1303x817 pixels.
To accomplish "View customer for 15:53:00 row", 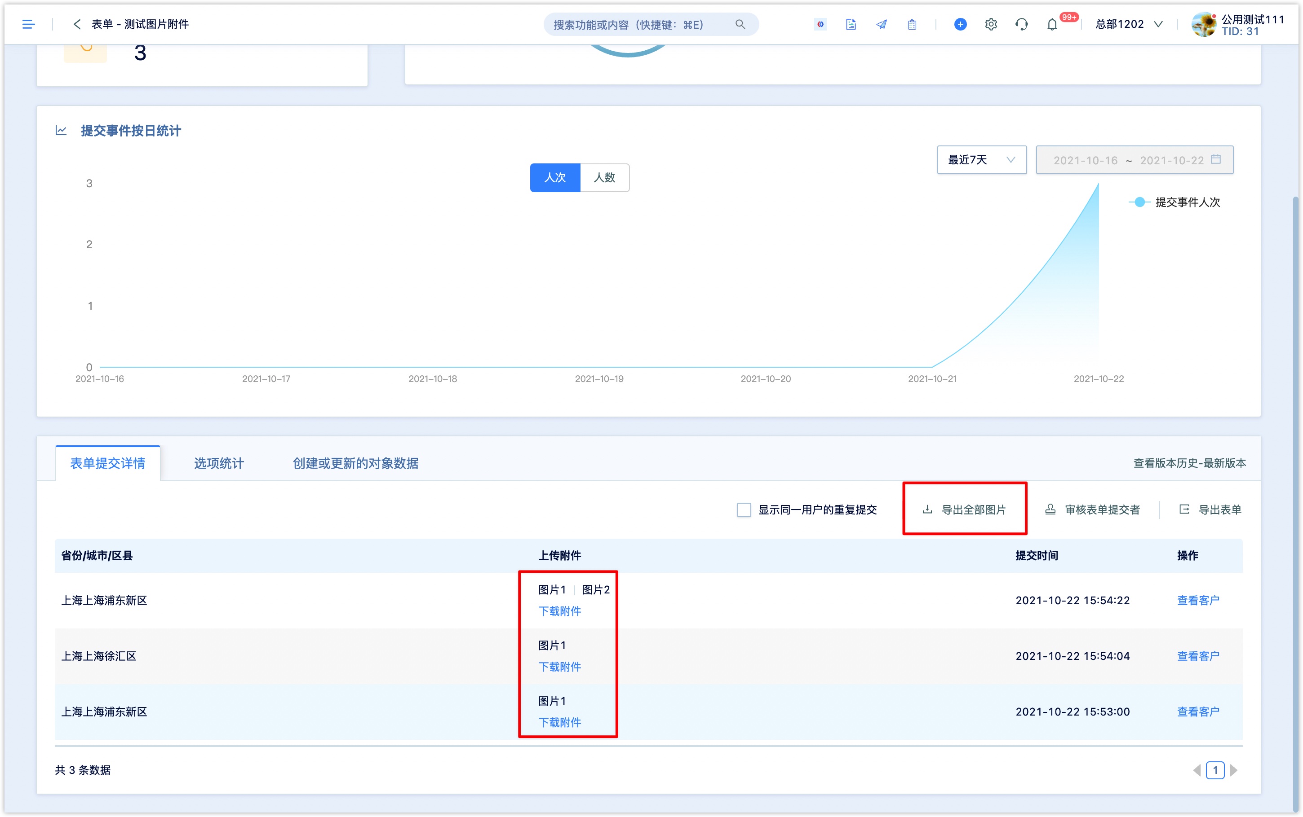I will (x=1198, y=712).
